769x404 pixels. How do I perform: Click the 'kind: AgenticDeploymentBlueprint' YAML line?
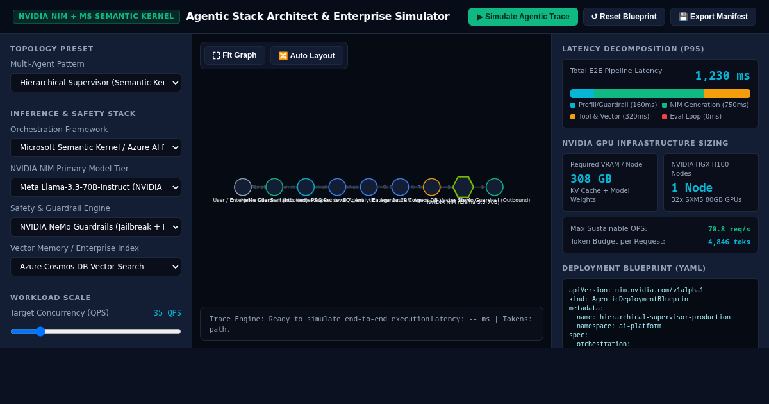coord(631,299)
